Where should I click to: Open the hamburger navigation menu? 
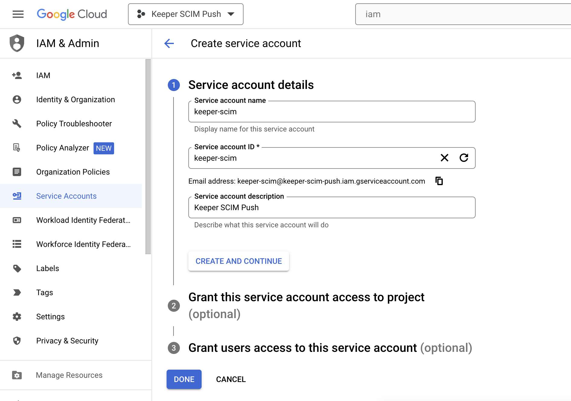click(18, 14)
